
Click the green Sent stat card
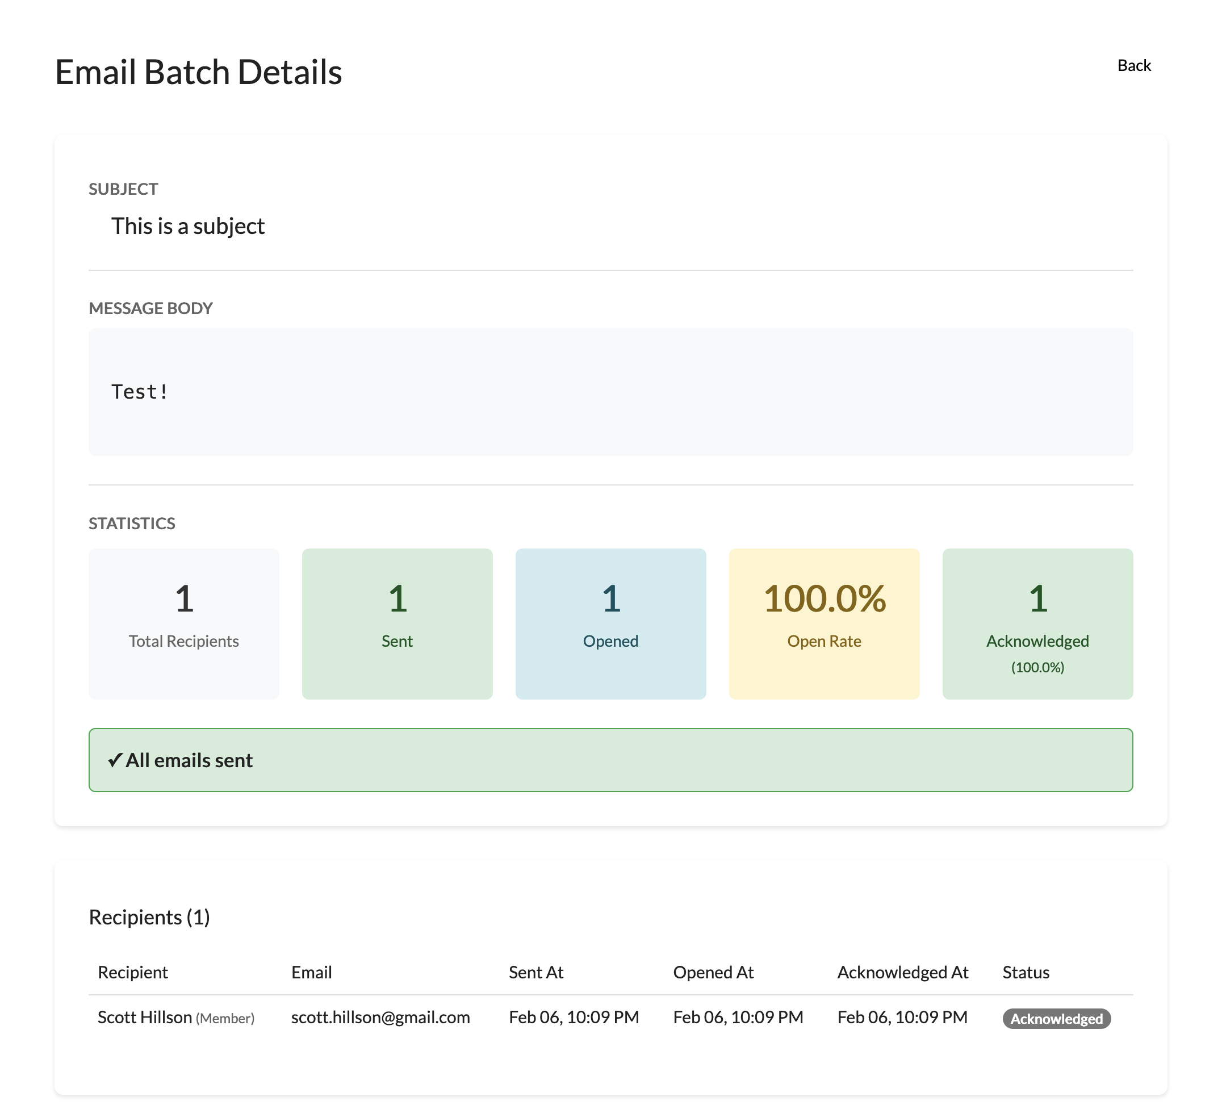point(397,623)
